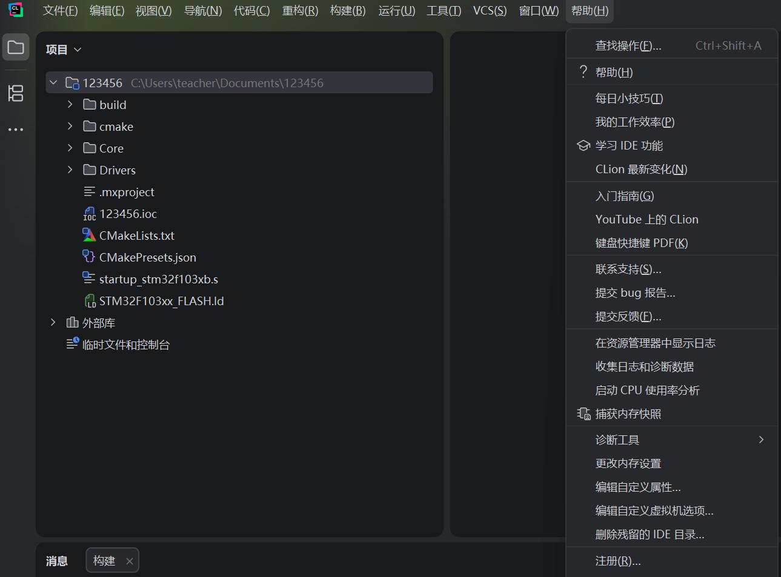Select 编辑自定义虚拟机选项...
The height and width of the screenshot is (577, 781).
[672, 511]
